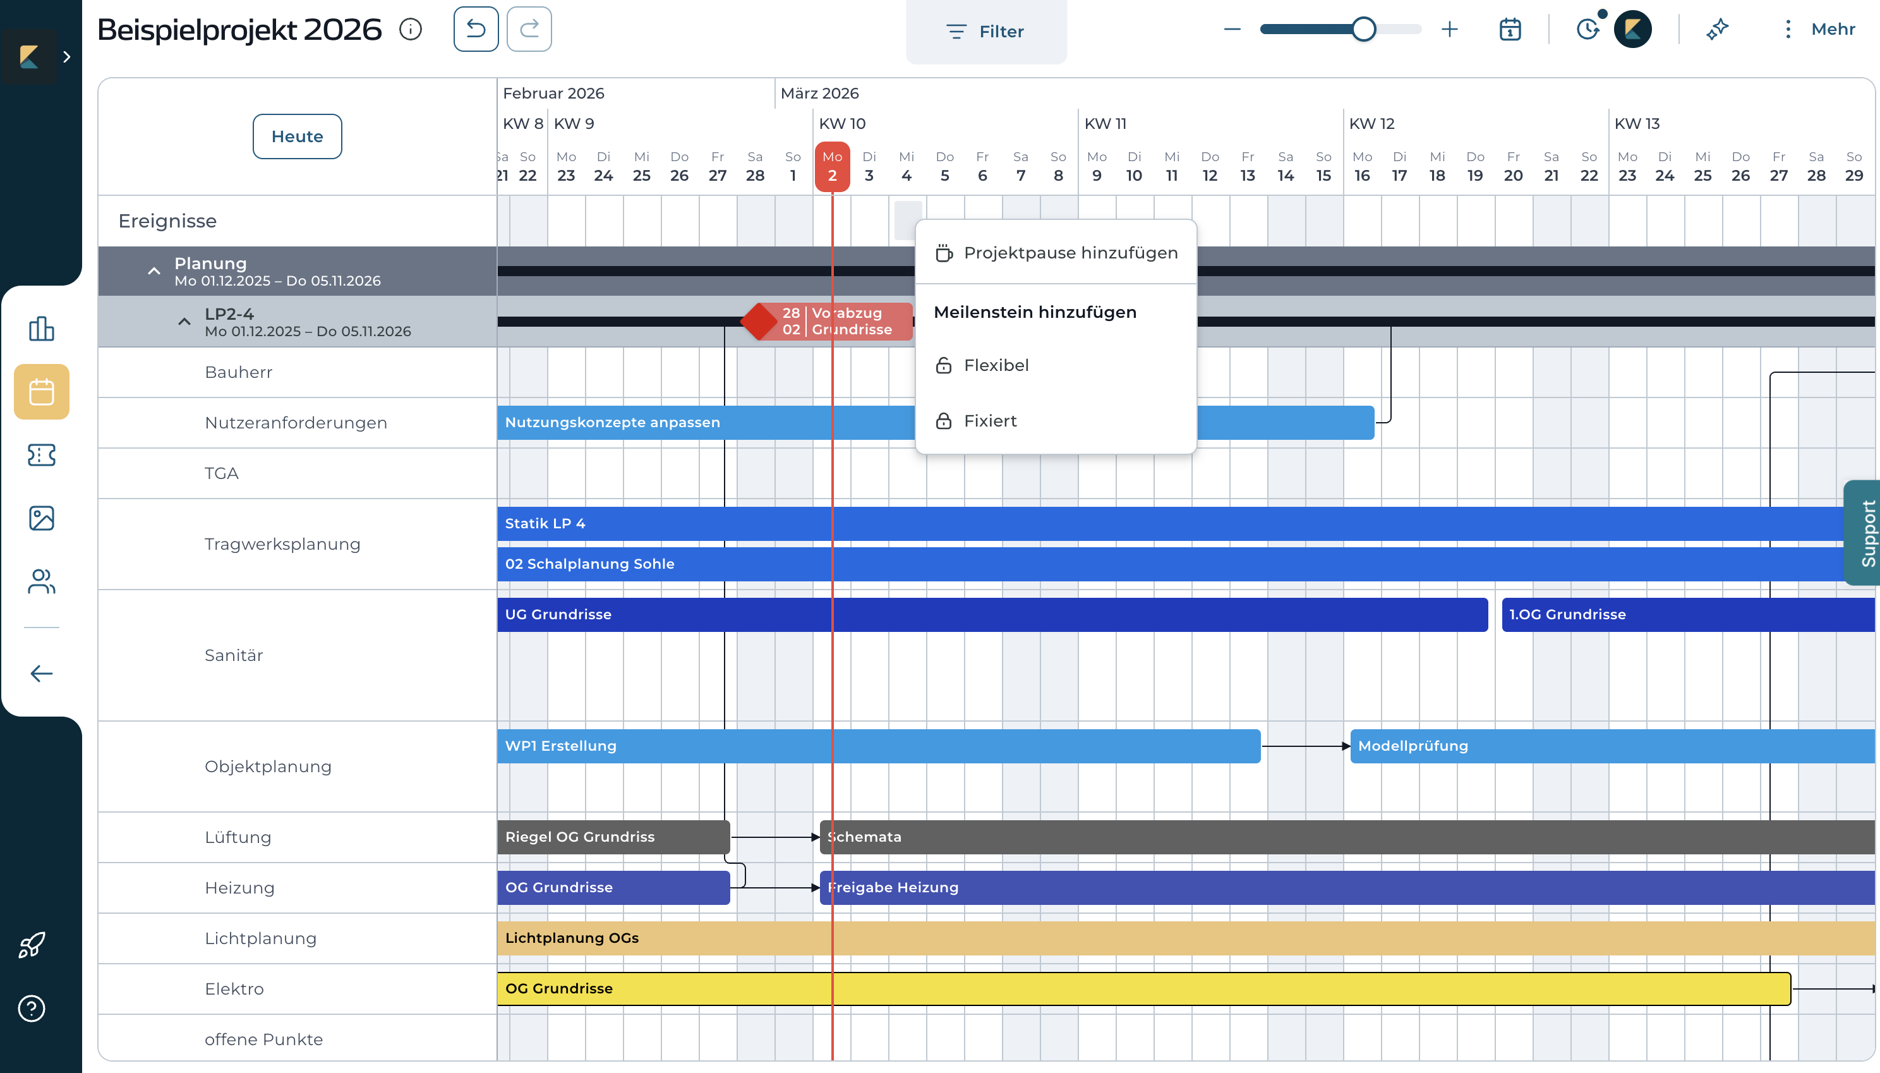Collapse the LP2-4 group
The width and height of the screenshot is (1880, 1073).
click(x=184, y=321)
